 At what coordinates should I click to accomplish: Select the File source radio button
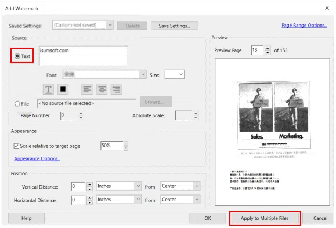coord(17,104)
